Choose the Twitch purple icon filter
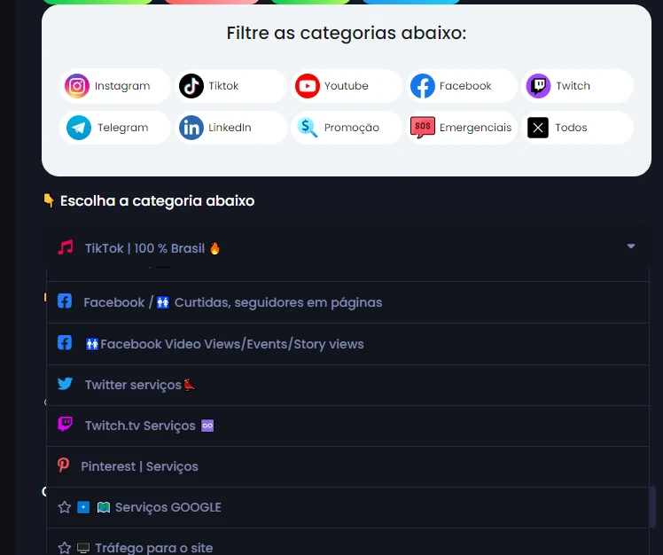Screen dimensions: 663x555 coord(538,86)
